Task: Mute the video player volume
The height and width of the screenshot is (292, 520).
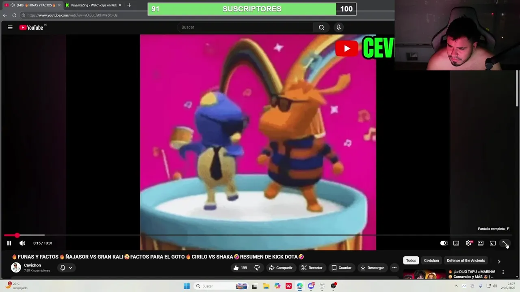Action: point(22,243)
